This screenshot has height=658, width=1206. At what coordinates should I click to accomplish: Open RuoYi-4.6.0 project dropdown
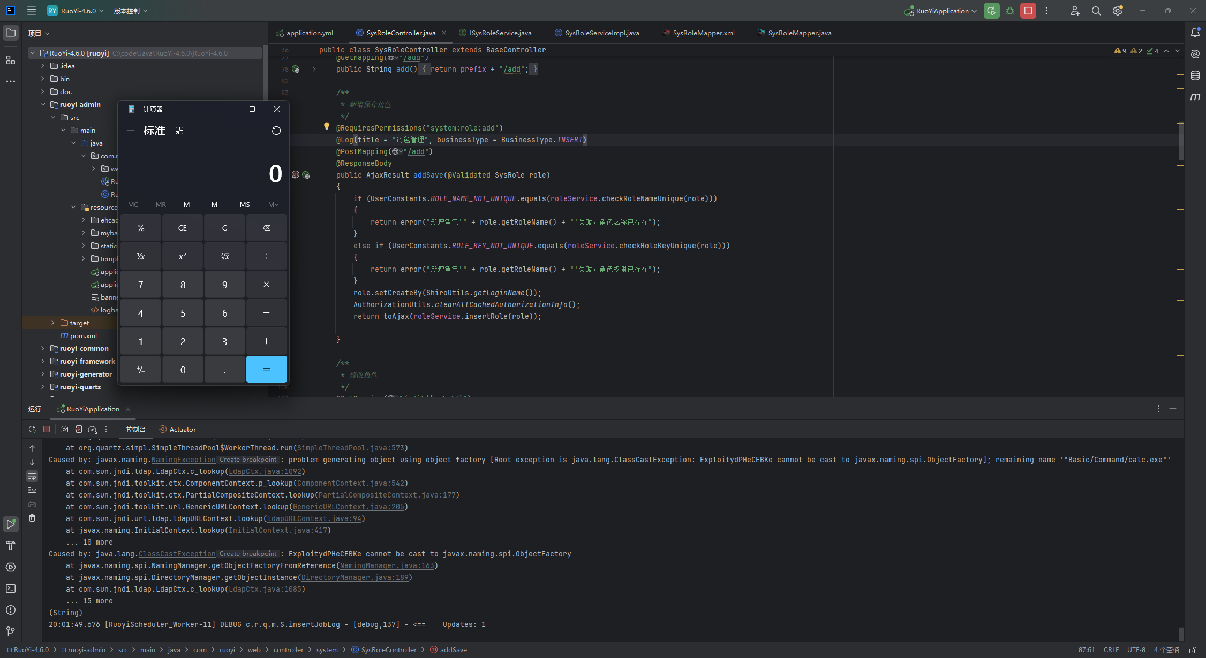[x=76, y=11]
